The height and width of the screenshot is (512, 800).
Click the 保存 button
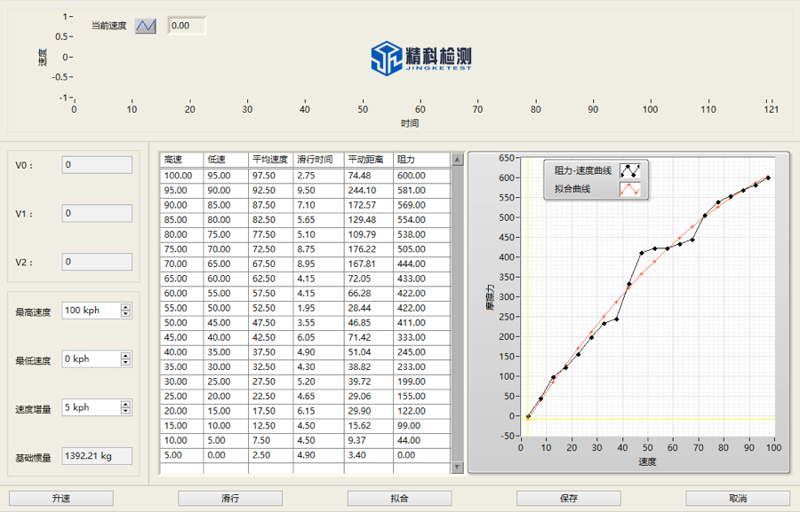point(568,499)
